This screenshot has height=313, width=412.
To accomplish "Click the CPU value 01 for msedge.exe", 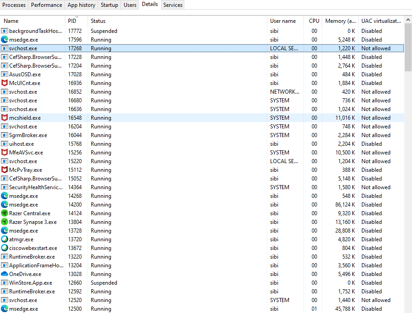I will tap(314, 309).
